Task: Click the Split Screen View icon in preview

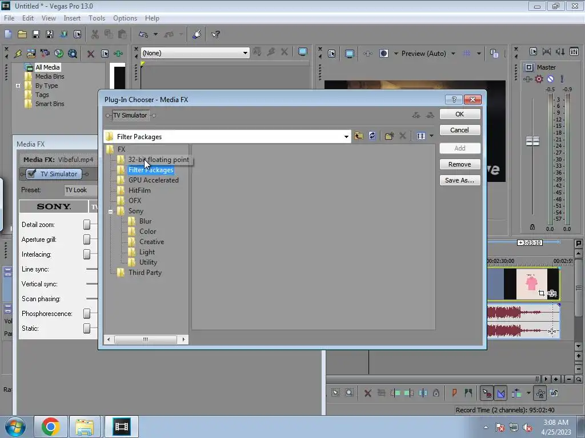Action: [384, 53]
